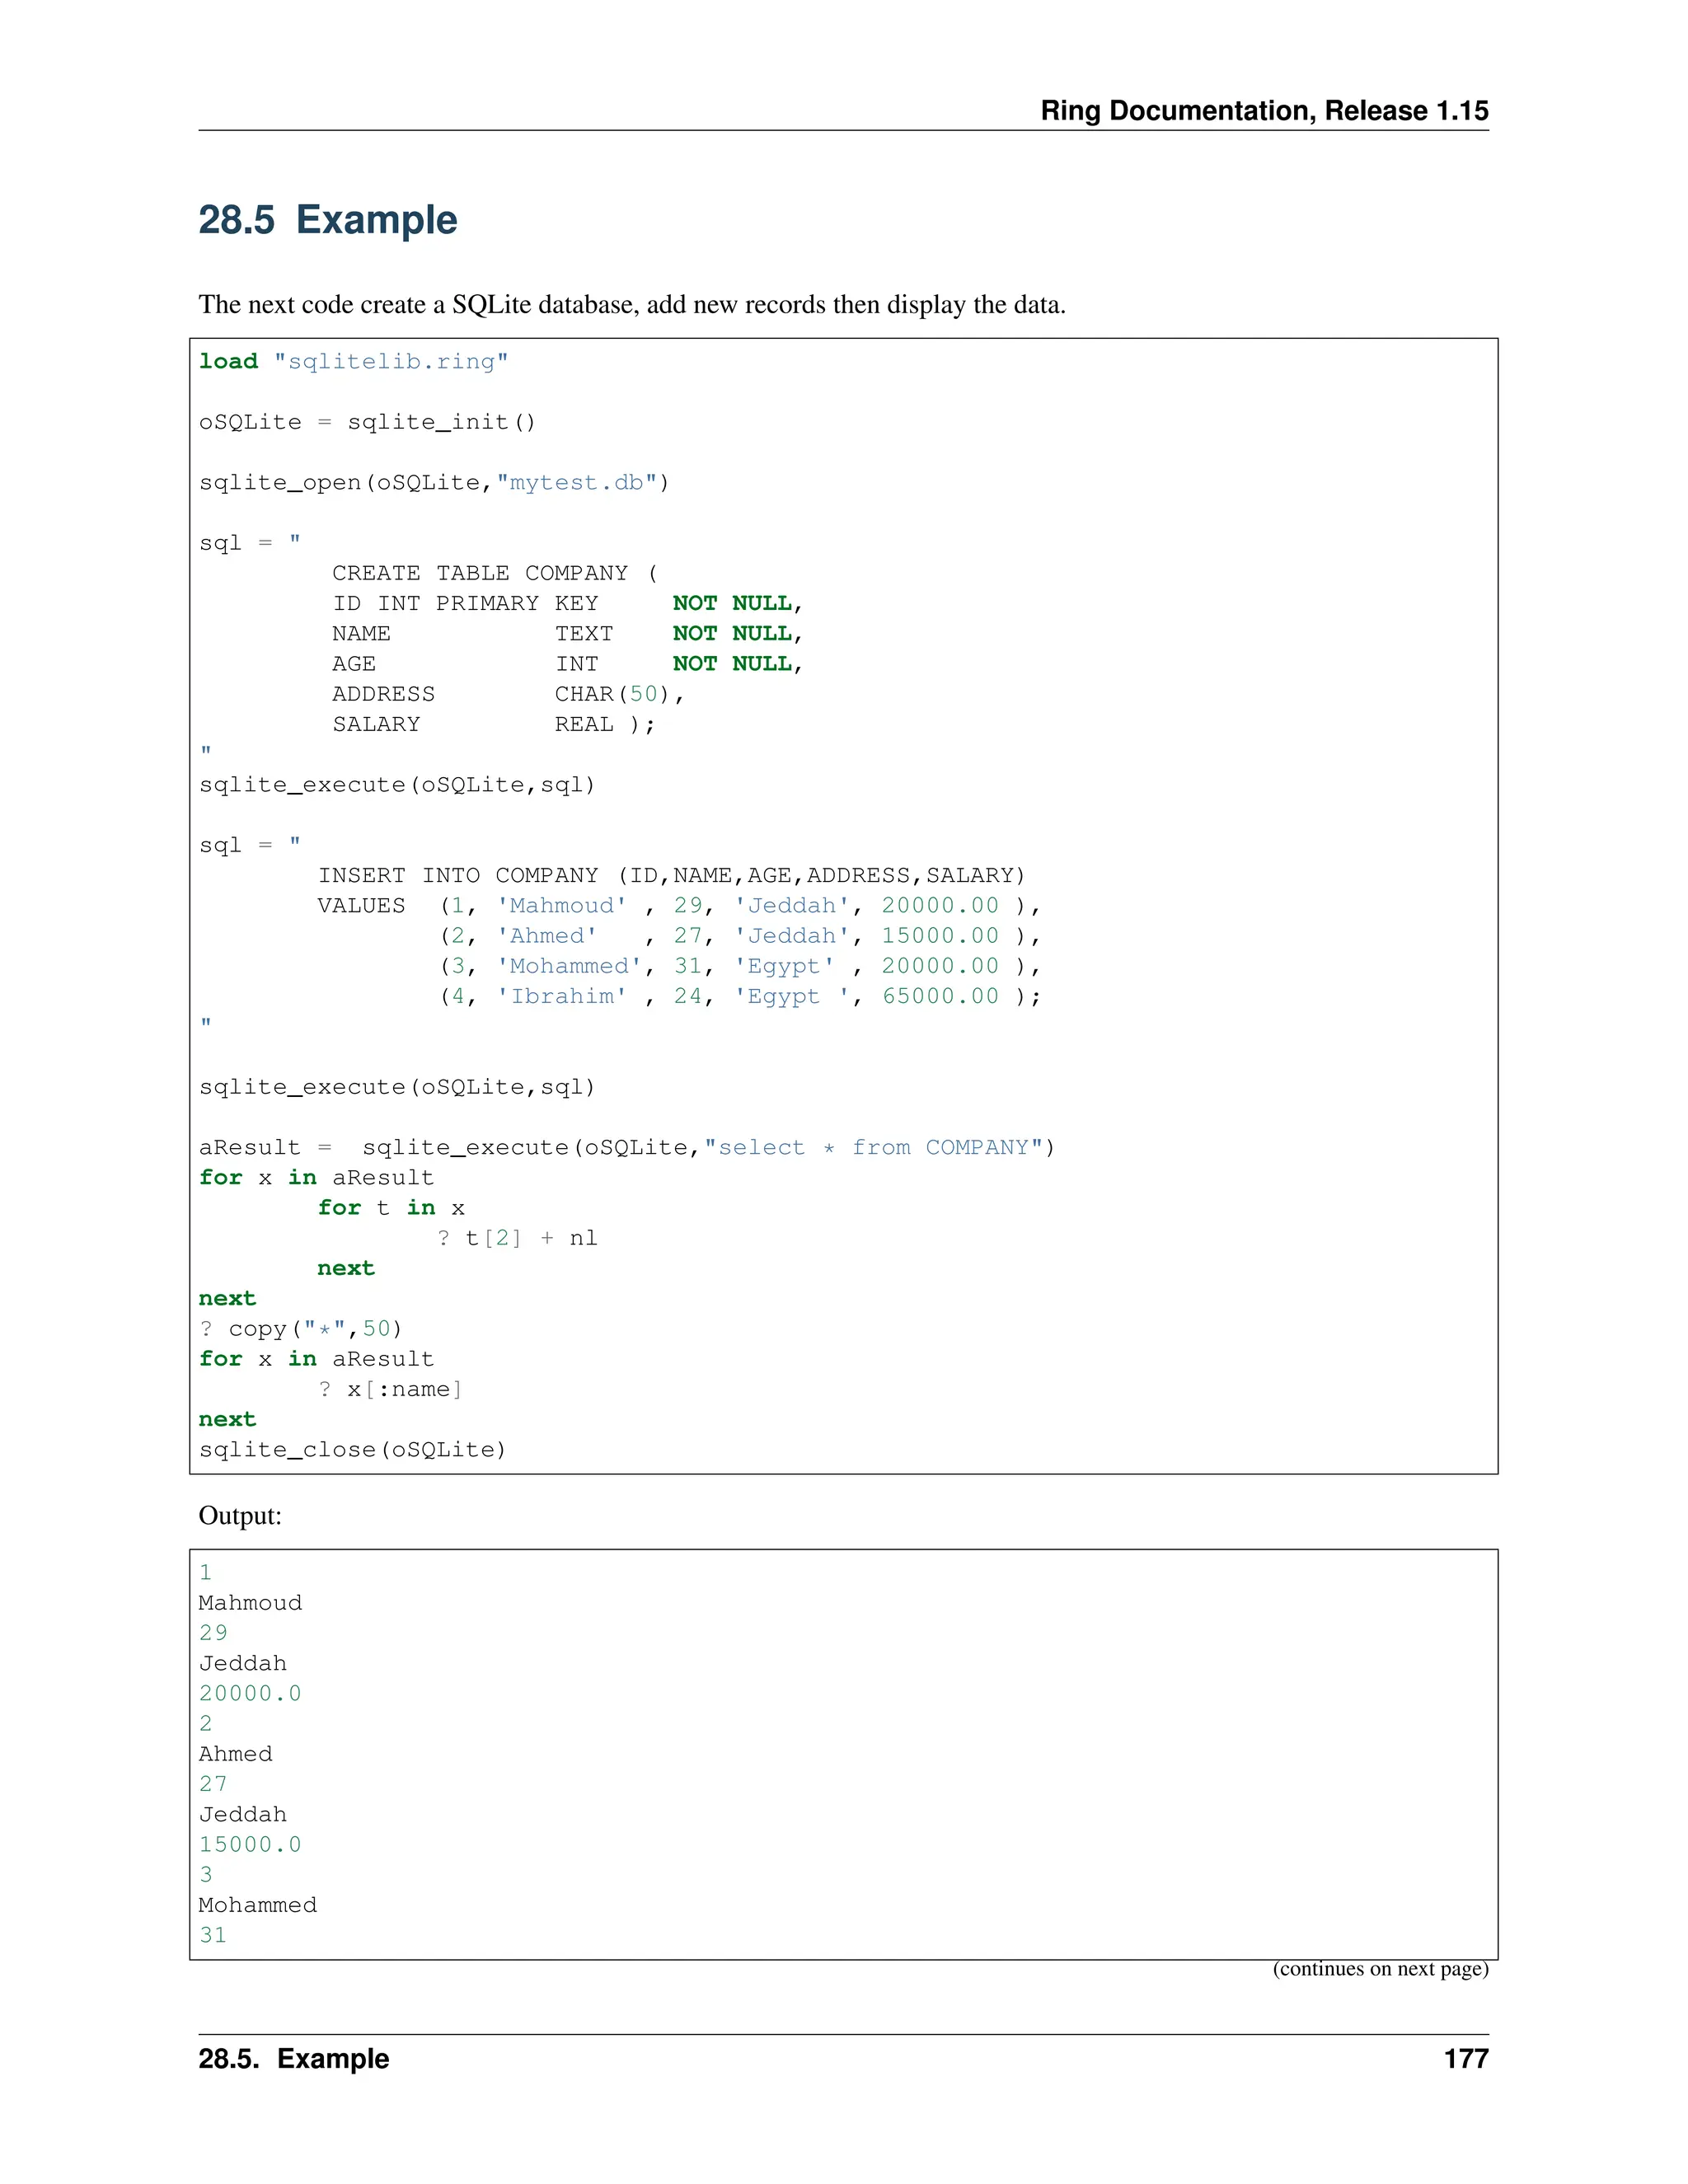1688x2184 pixels.
Task: Click the 'Mahmoud' value in the insert row
Action: click(x=562, y=906)
